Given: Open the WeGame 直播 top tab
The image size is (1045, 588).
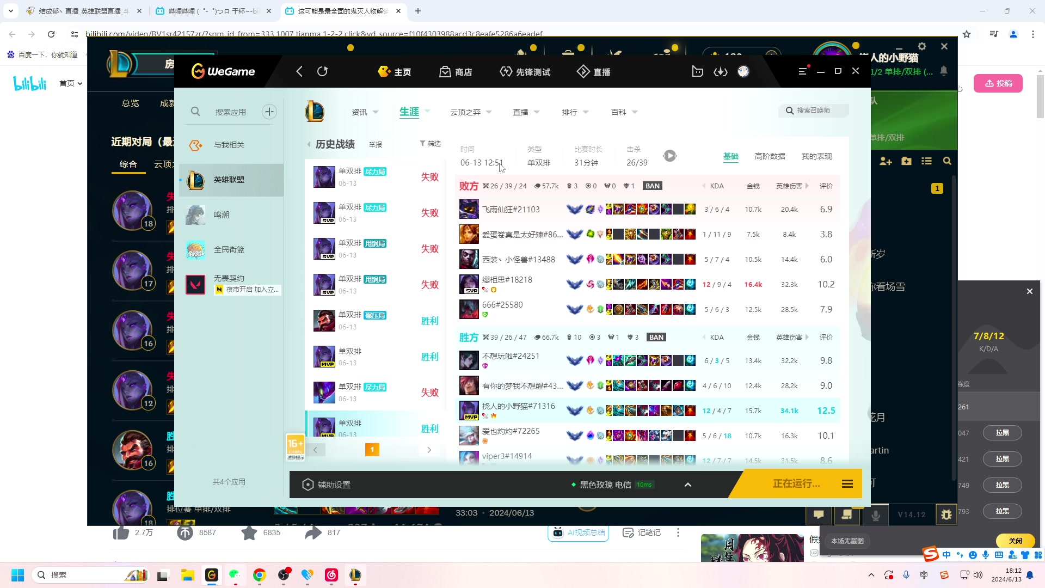Looking at the screenshot, I should tap(594, 72).
